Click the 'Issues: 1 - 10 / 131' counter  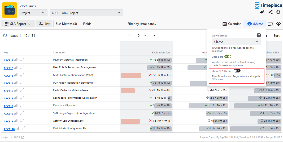click(22, 36)
